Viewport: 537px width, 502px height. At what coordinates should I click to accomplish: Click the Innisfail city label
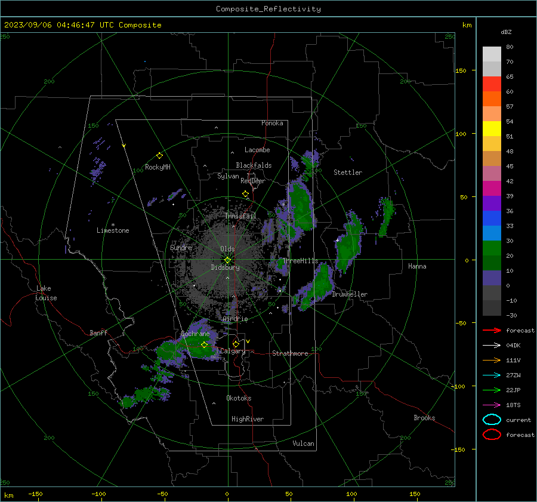240,216
